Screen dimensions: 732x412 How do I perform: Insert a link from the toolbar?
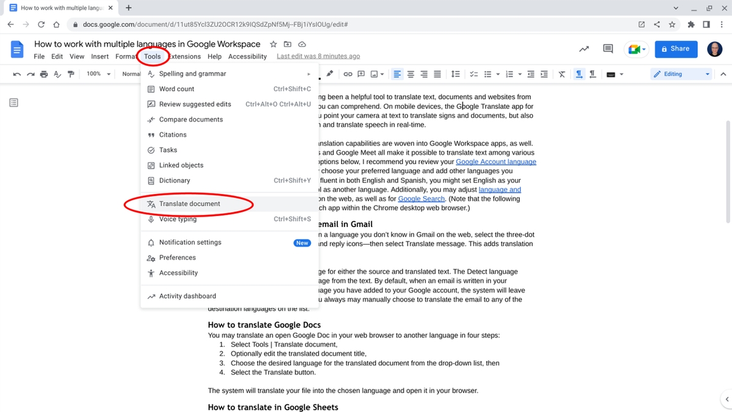coord(348,74)
